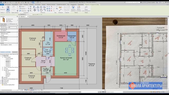Viewport: 169px width, 95px height.
Task: Click the 'Справка по свойствам' link
Action: click(5, 52)
